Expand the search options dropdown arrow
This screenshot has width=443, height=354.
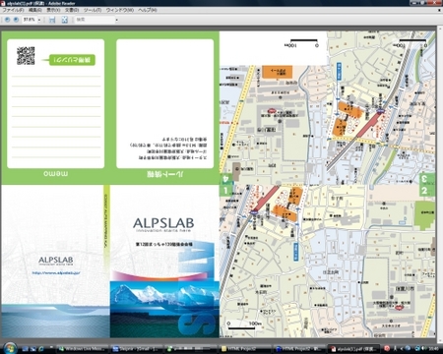click(x=116, y=20)
